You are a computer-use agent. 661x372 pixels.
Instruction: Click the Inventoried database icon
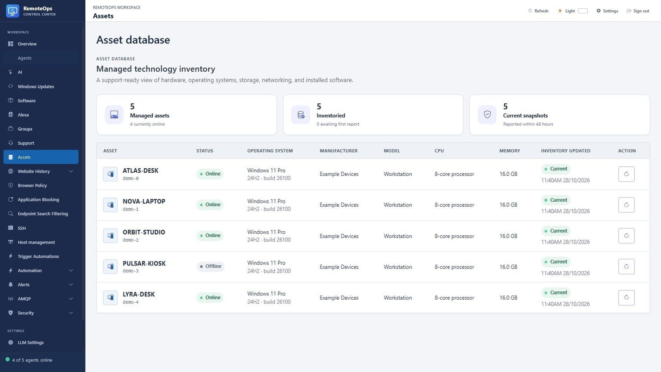(301, 115)
